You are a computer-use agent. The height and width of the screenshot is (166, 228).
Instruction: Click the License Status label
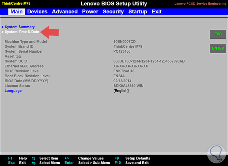pos(17,86)
